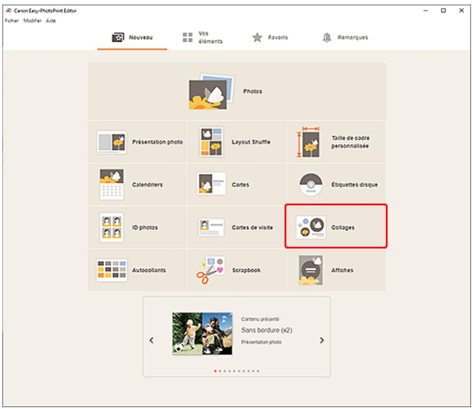The height and width of the screenshot is (409, 472).
Task: Click the Contenu présenté heading
Action: (x=260, y=319)
